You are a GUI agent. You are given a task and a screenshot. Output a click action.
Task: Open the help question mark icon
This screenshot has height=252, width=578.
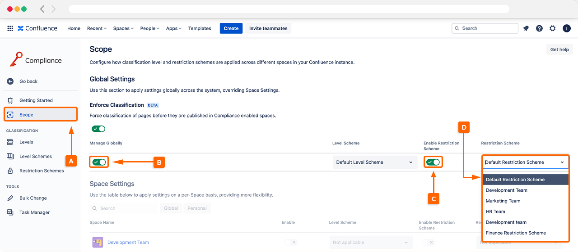click(x=539, y=28)
